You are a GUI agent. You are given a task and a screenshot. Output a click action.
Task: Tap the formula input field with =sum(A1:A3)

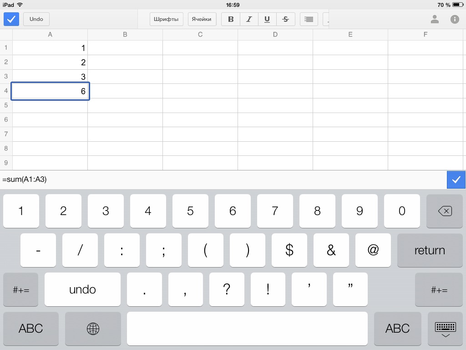223,180
